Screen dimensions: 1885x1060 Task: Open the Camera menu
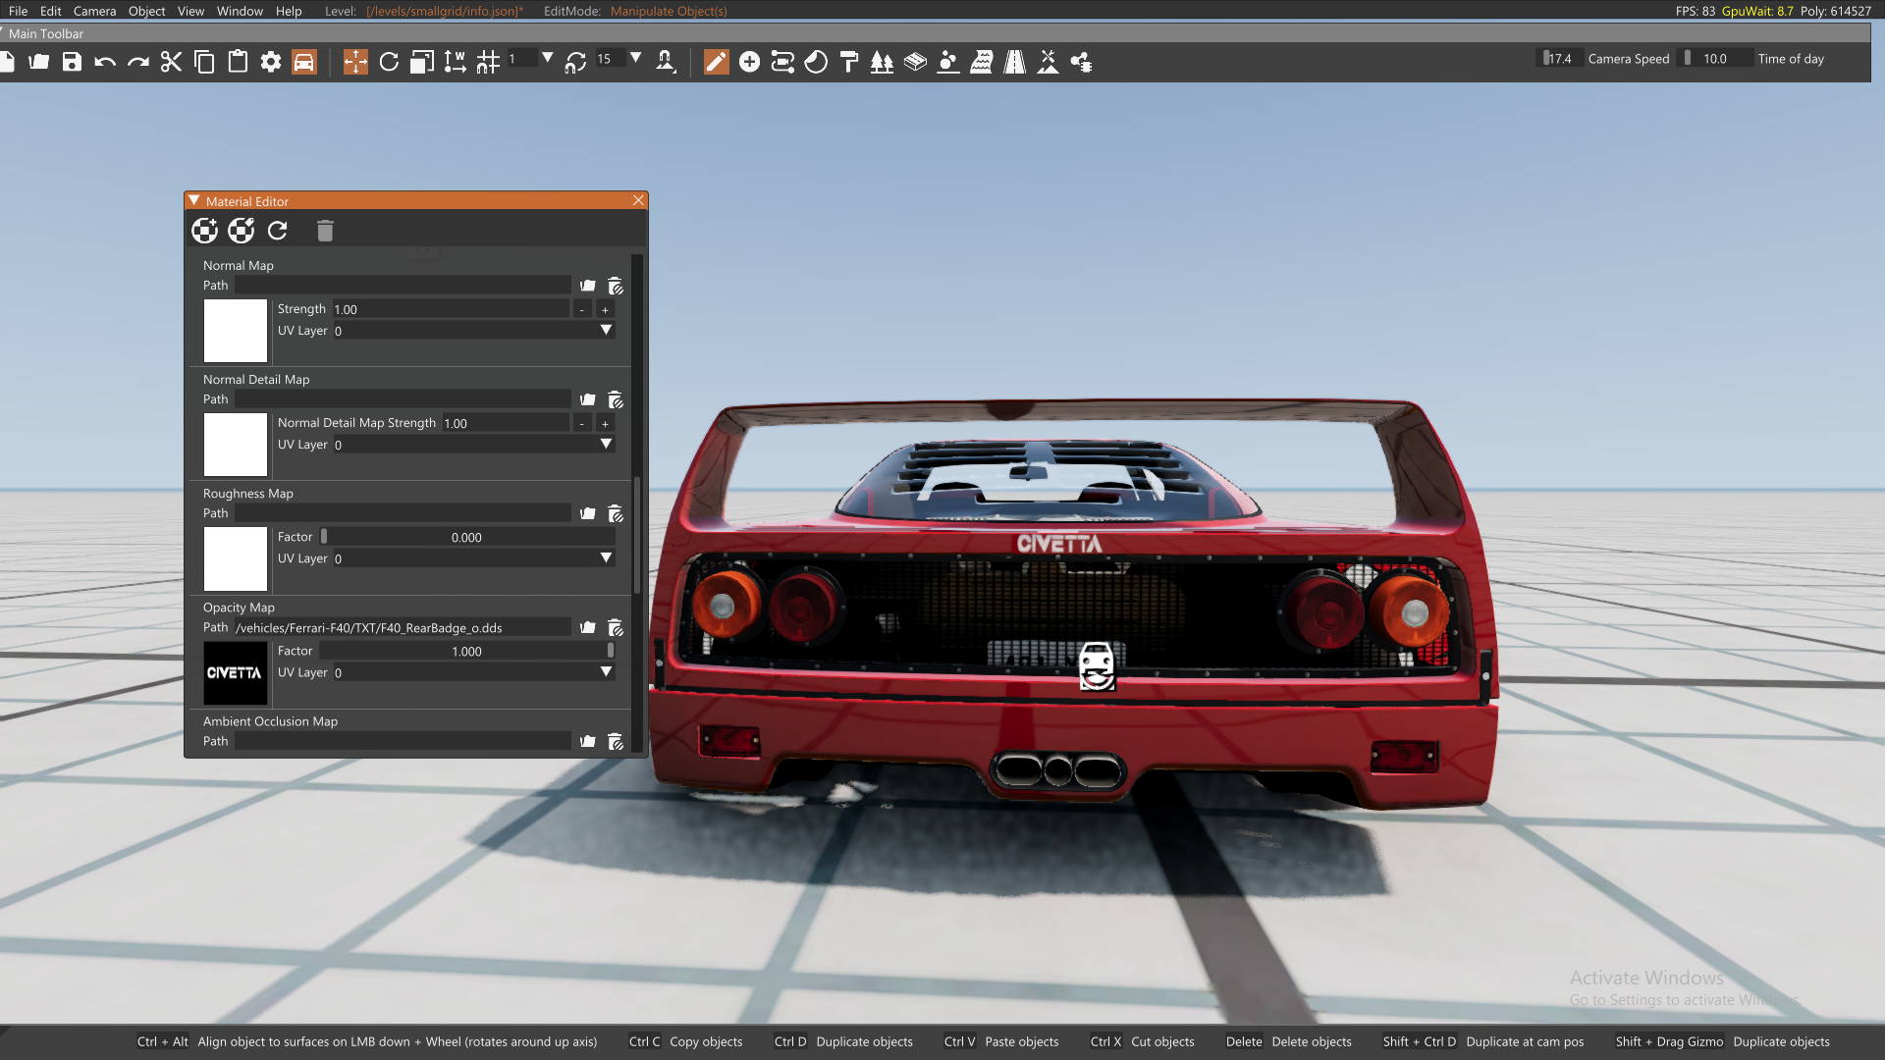click(x=94, y=11)
